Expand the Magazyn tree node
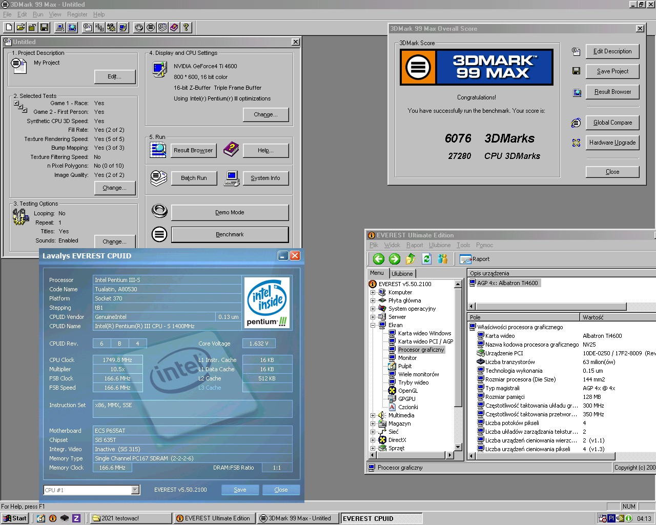656x525 pixels. tap(373, 423)
